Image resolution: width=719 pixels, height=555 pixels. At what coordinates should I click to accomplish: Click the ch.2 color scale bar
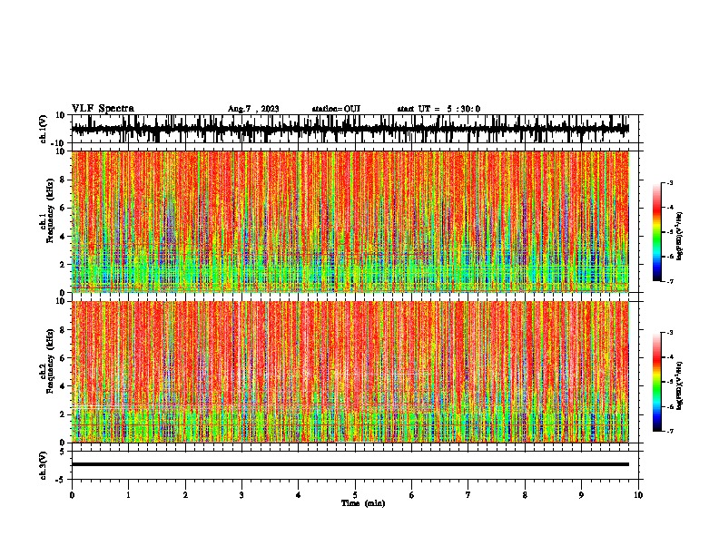click(x=656, y=382)
